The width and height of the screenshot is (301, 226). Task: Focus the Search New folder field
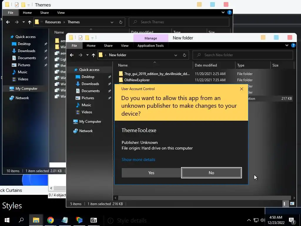point(243,55)
